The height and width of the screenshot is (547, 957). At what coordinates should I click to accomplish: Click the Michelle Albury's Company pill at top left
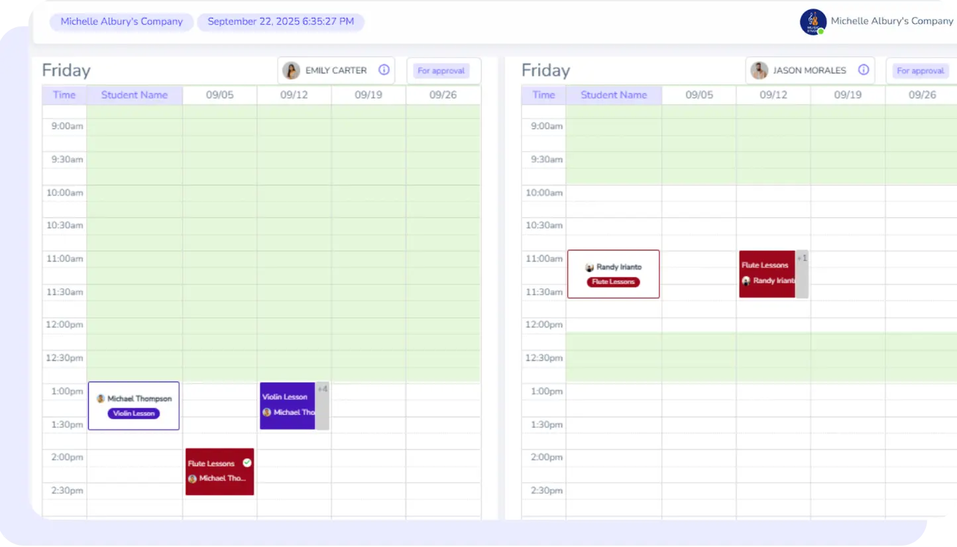pos(121,22)
